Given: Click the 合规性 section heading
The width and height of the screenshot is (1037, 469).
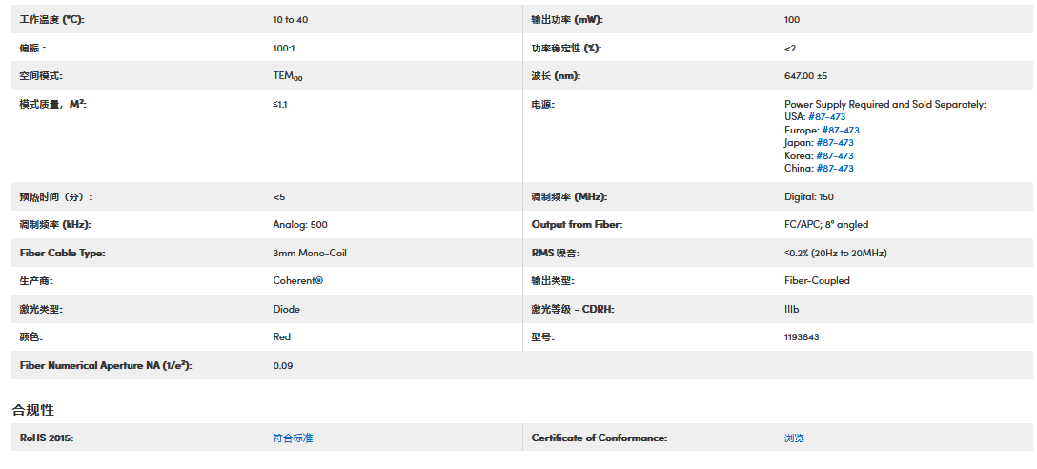Looking at the screenshot, I should click(32, 410).
